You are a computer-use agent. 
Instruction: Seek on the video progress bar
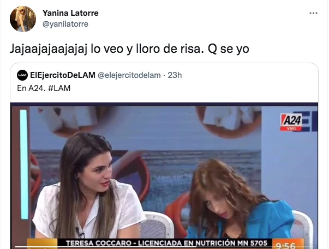coord(164,247)
